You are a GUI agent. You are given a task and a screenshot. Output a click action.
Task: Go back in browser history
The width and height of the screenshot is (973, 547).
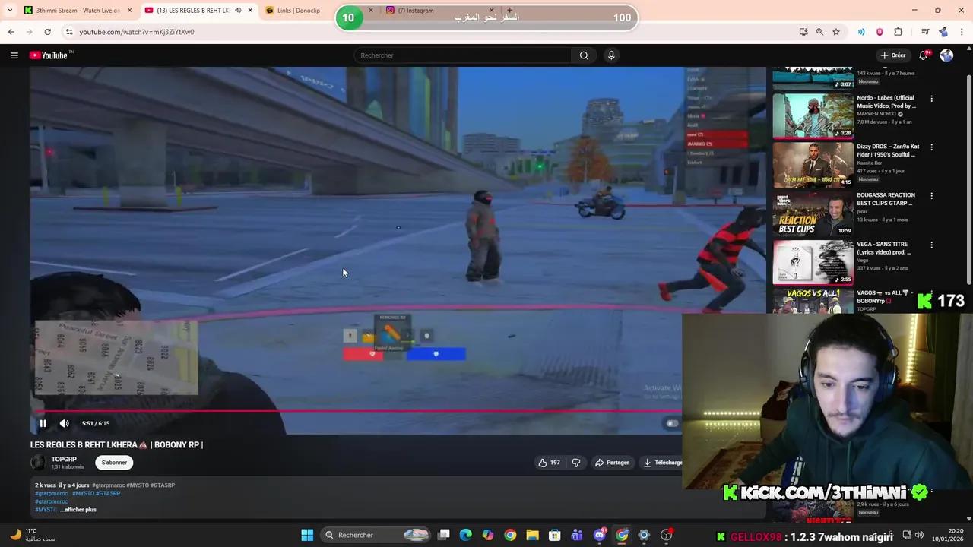[11, 32]
